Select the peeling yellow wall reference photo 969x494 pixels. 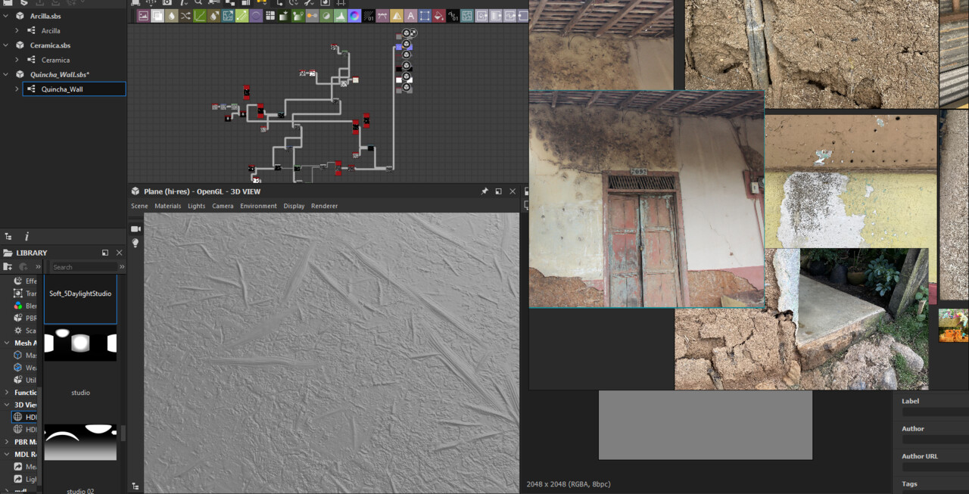[851, 182]
